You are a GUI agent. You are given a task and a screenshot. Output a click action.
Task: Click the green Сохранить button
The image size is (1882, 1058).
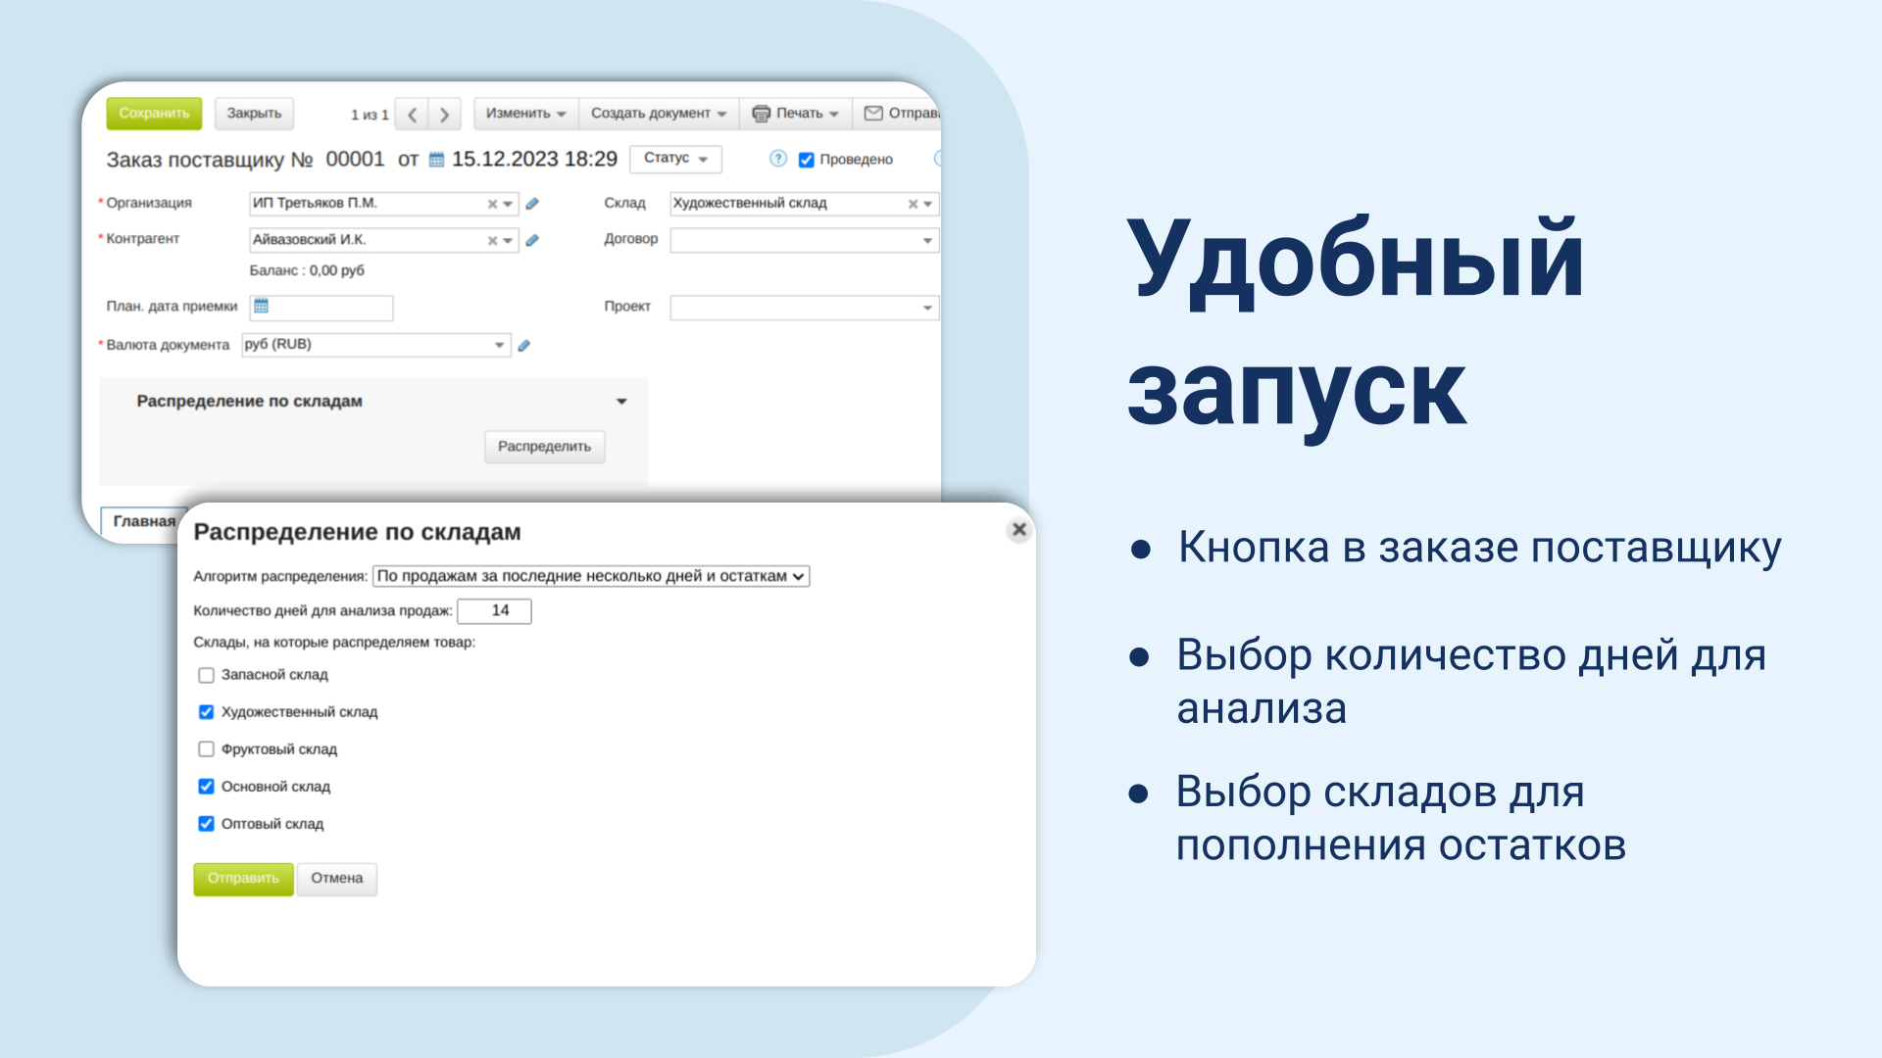(154, 114)
